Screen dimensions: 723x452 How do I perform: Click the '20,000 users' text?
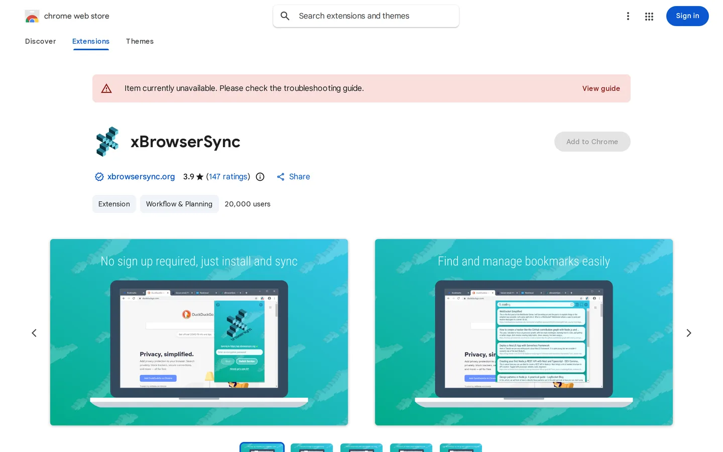[248, 204]
